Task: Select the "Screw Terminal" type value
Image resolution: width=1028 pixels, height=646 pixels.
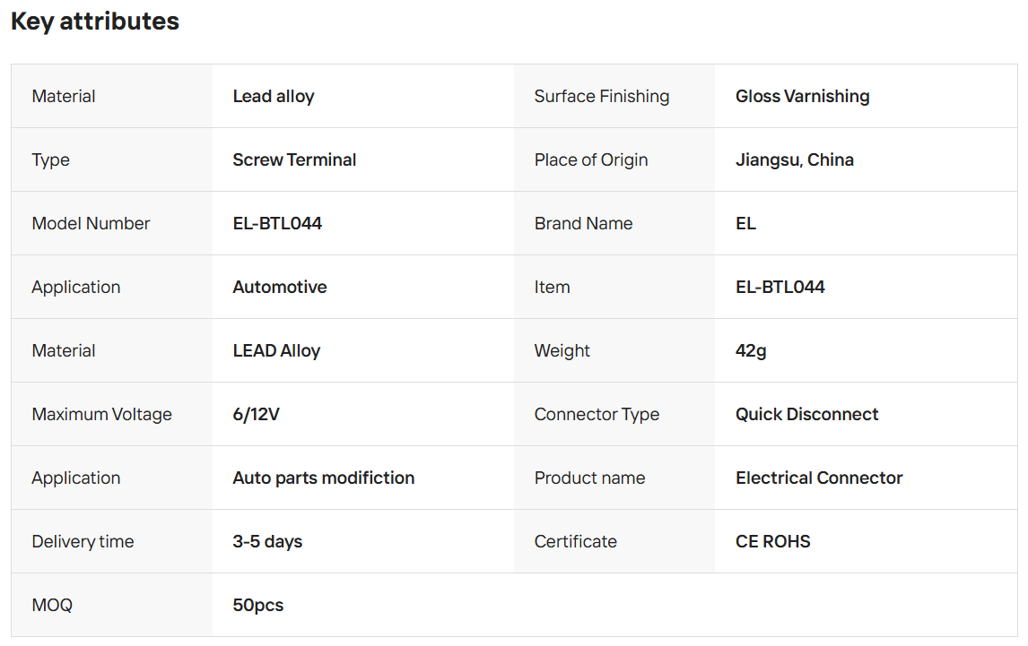Action: 294,159
